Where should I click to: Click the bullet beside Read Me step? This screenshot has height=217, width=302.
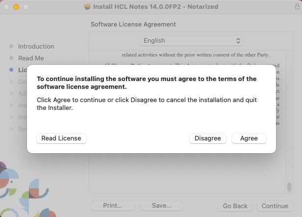[x=11, y=58]
